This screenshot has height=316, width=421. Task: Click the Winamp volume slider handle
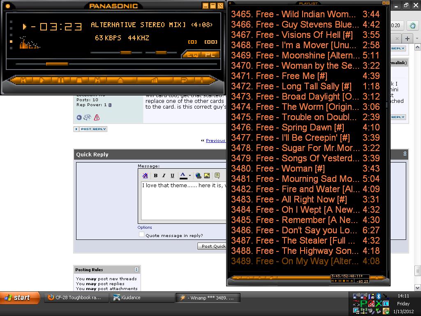[126, 53]
